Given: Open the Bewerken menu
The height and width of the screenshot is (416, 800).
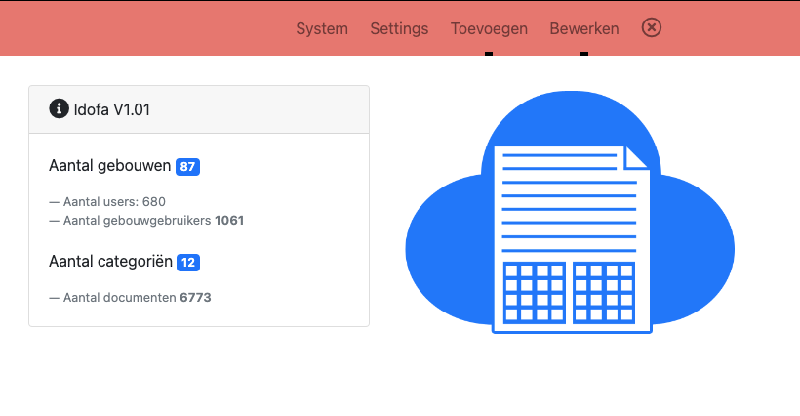Looking at the screenshot, I should pos(584,28).
